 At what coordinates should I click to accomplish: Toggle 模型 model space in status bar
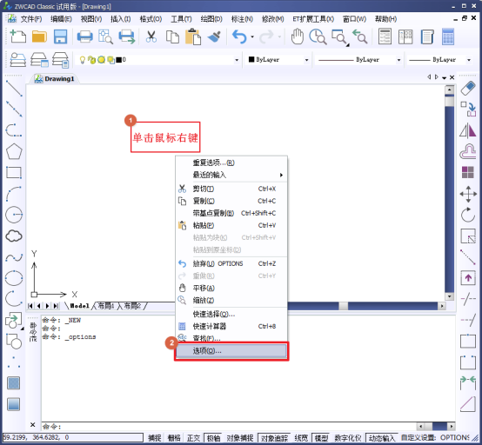point(321,438)
